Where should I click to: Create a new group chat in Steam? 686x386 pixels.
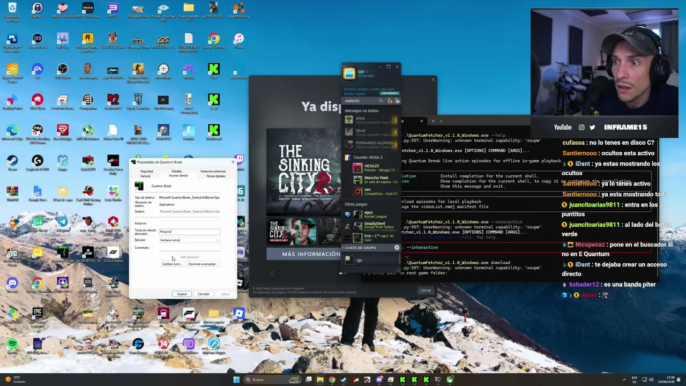coord(397,248)
